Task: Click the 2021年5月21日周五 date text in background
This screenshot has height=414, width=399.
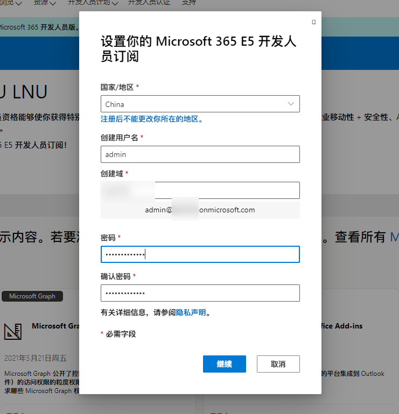Action: coord(36,358)
